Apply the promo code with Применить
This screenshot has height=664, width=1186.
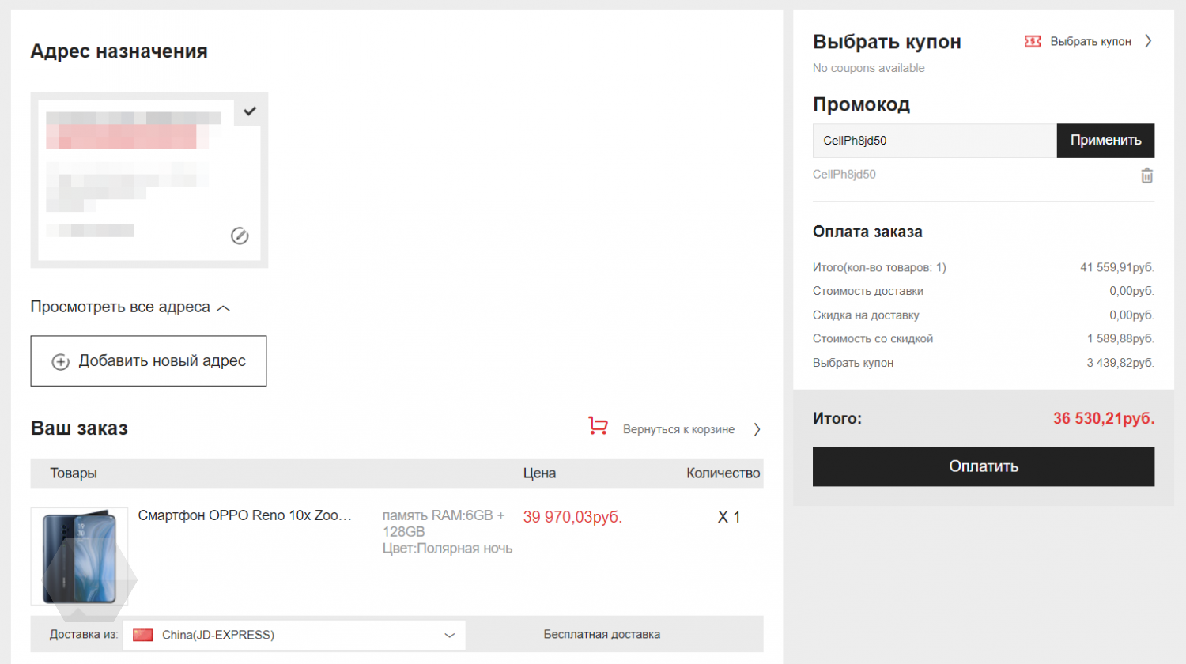tap(1105, 141)
